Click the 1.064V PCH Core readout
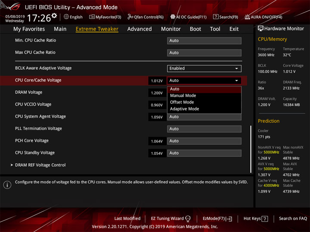Screen dimensions: 310x232 [x=157, y=141]
